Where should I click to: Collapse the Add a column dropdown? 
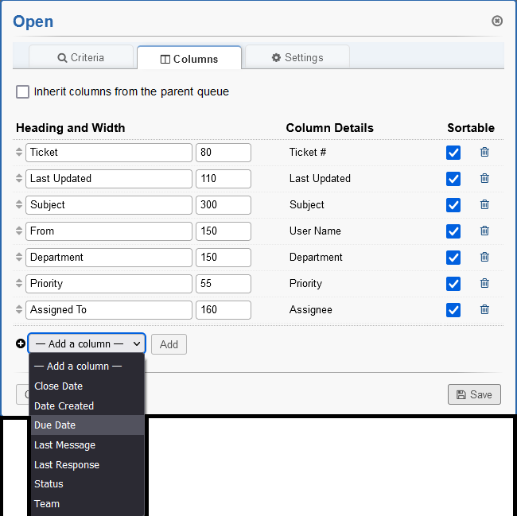tap(87, 343)
